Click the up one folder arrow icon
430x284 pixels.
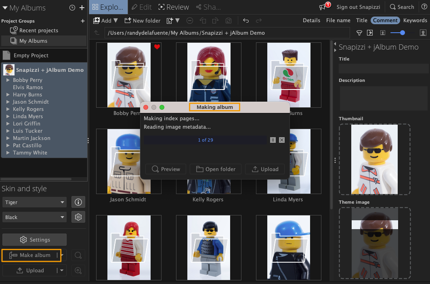click(x=96, y=33)
